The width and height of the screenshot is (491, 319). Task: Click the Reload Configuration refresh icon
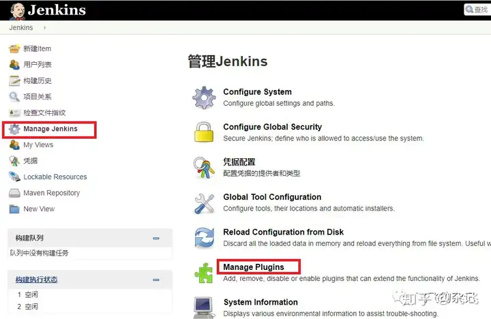[205, 238]
